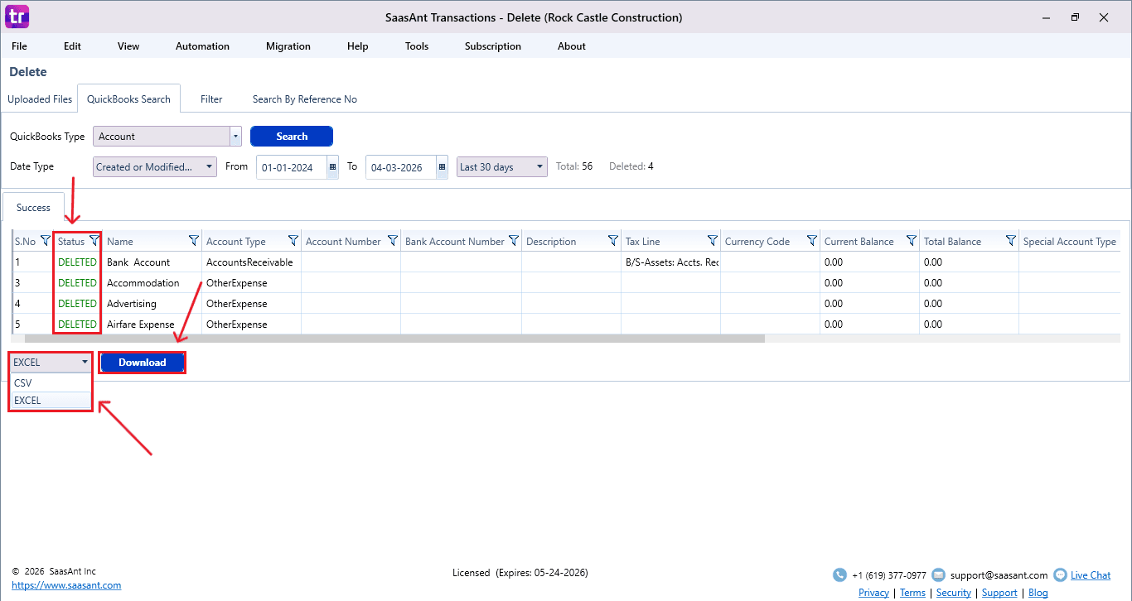This screenshot has width=1132, height=601.
Task: Click the SaasAnt 'tr' app logo
Action: [x=17, y=17]
